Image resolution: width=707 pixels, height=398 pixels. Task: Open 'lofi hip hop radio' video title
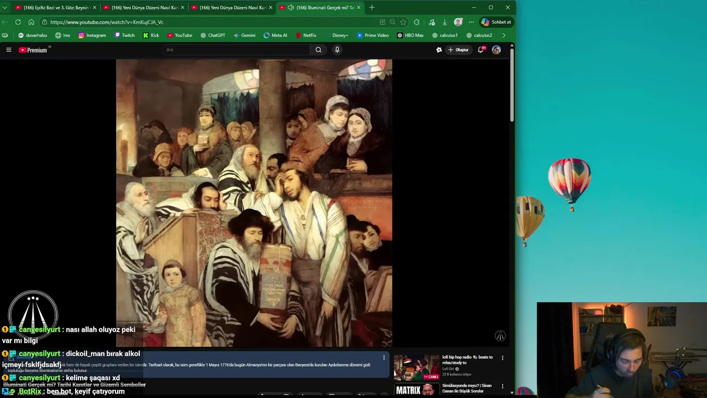pyautogui.click(x=467, y=360)
